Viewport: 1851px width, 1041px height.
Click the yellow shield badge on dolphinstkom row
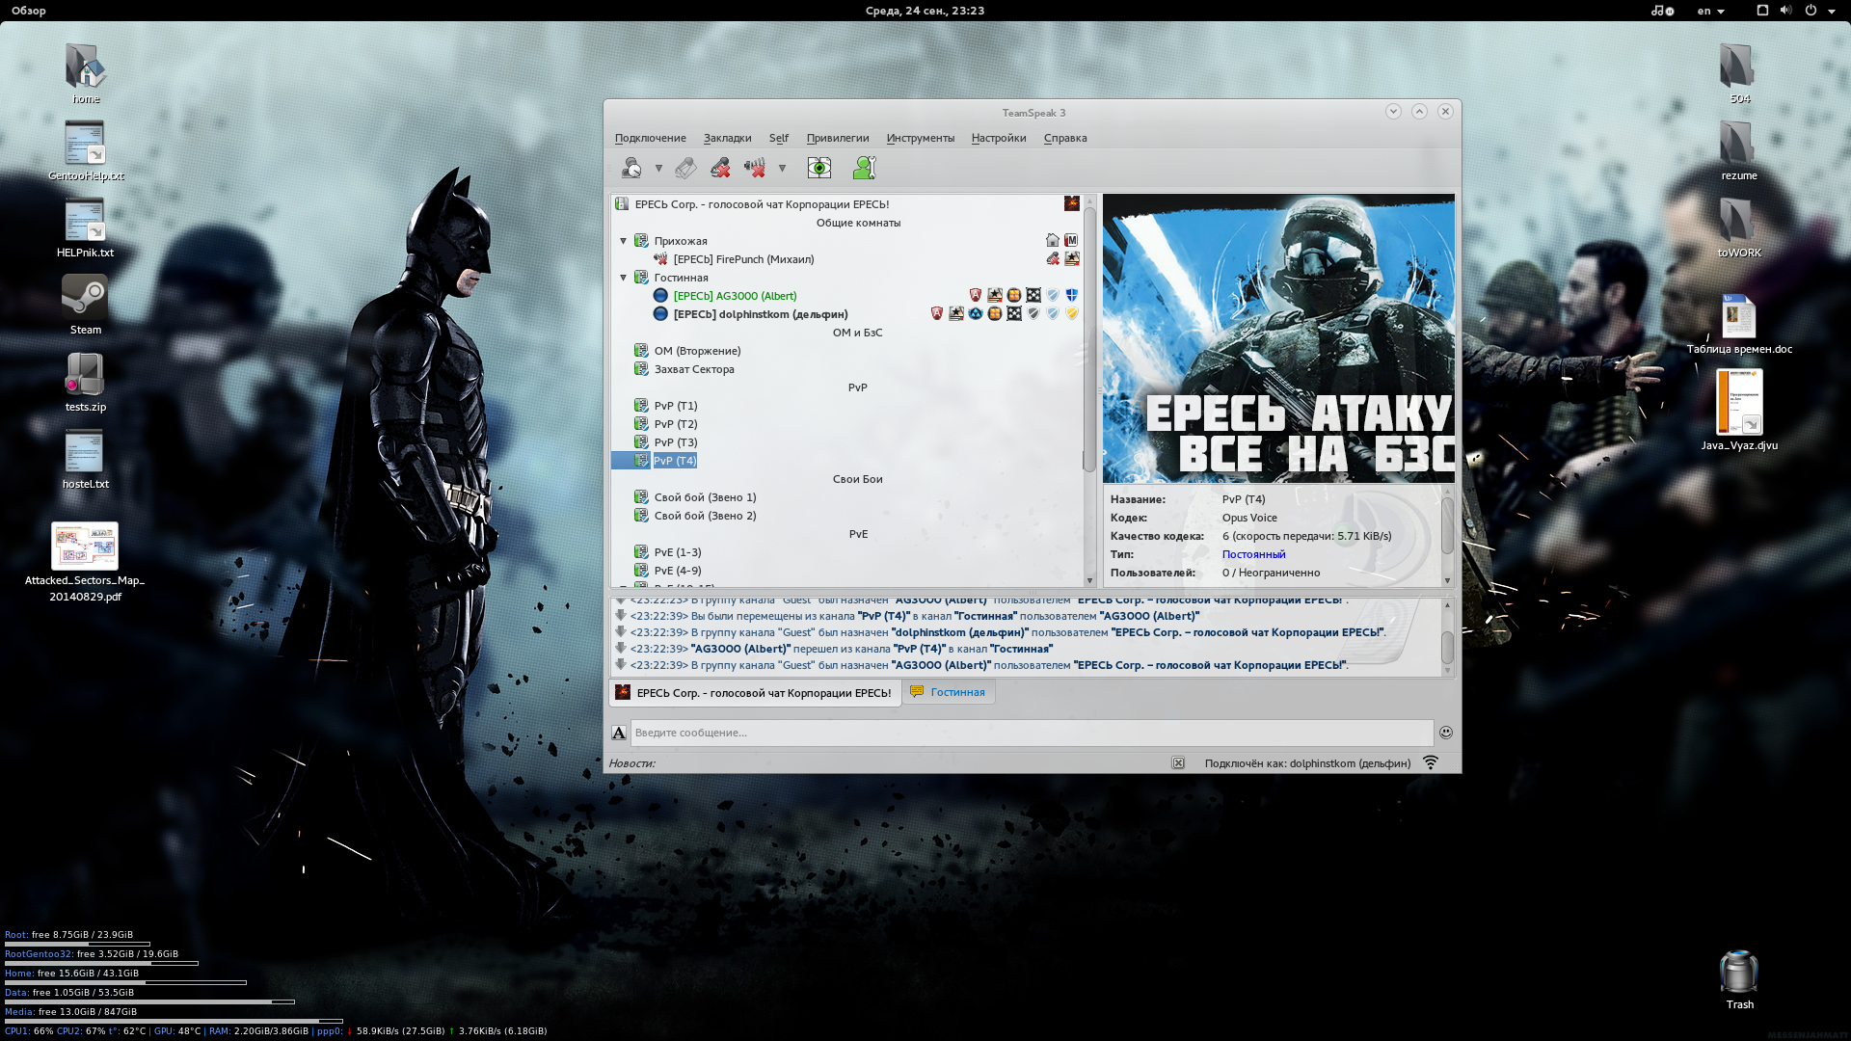click(x=1072, y=313)
